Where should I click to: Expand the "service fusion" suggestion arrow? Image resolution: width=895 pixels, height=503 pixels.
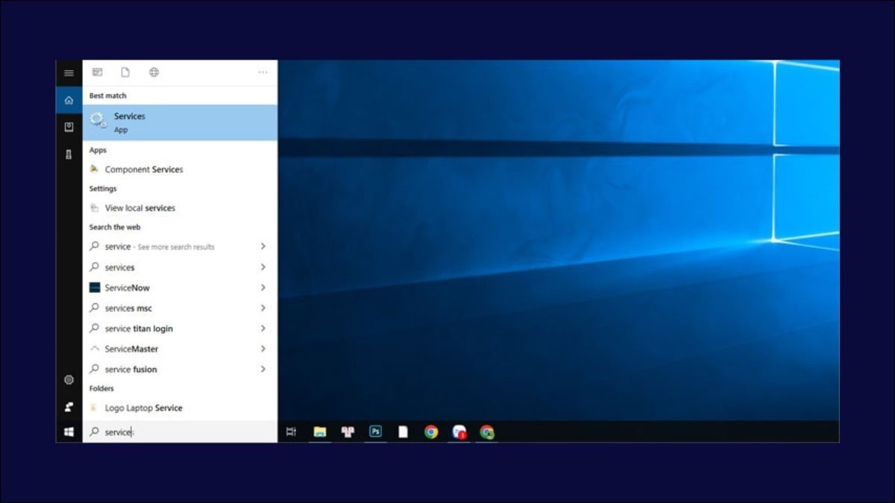(x=263, y=369)
